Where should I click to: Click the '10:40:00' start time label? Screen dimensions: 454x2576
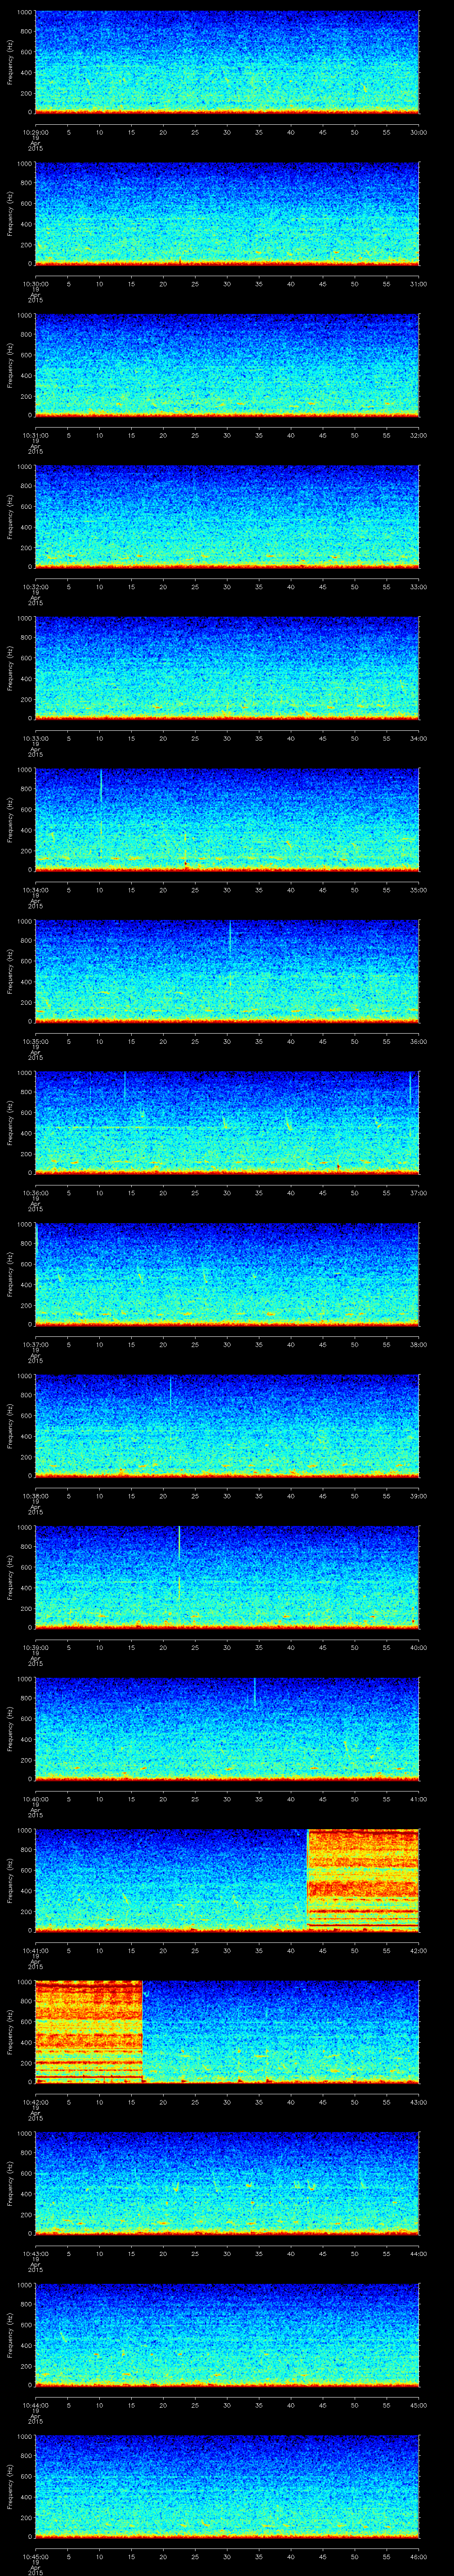pyautogui.click(x=35, y=1799)
